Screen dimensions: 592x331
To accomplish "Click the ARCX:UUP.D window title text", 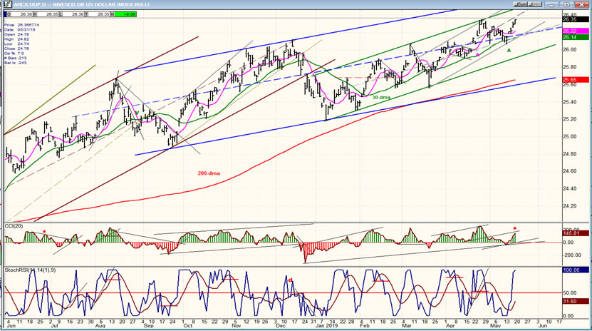I will point(71,4).
